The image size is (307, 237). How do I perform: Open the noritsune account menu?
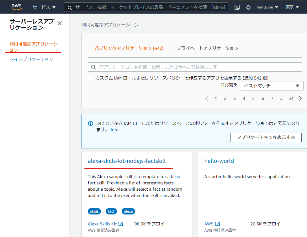tap(267, 7)
